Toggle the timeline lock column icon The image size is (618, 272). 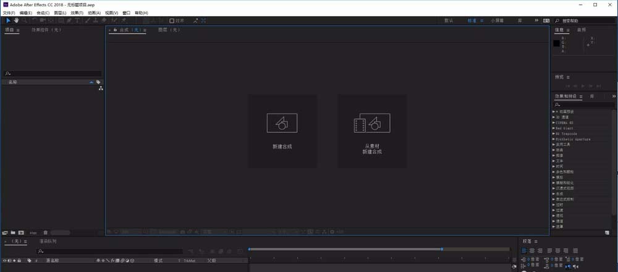click(x=19, y=261)
